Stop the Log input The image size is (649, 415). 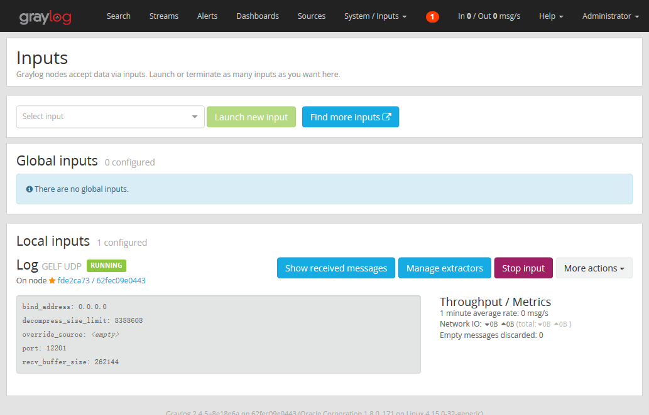523,268
